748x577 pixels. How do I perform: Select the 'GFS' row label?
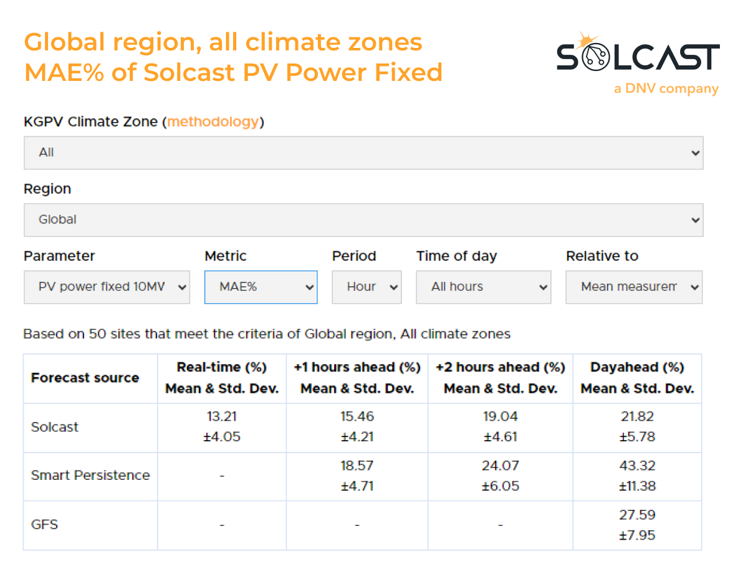44,525
